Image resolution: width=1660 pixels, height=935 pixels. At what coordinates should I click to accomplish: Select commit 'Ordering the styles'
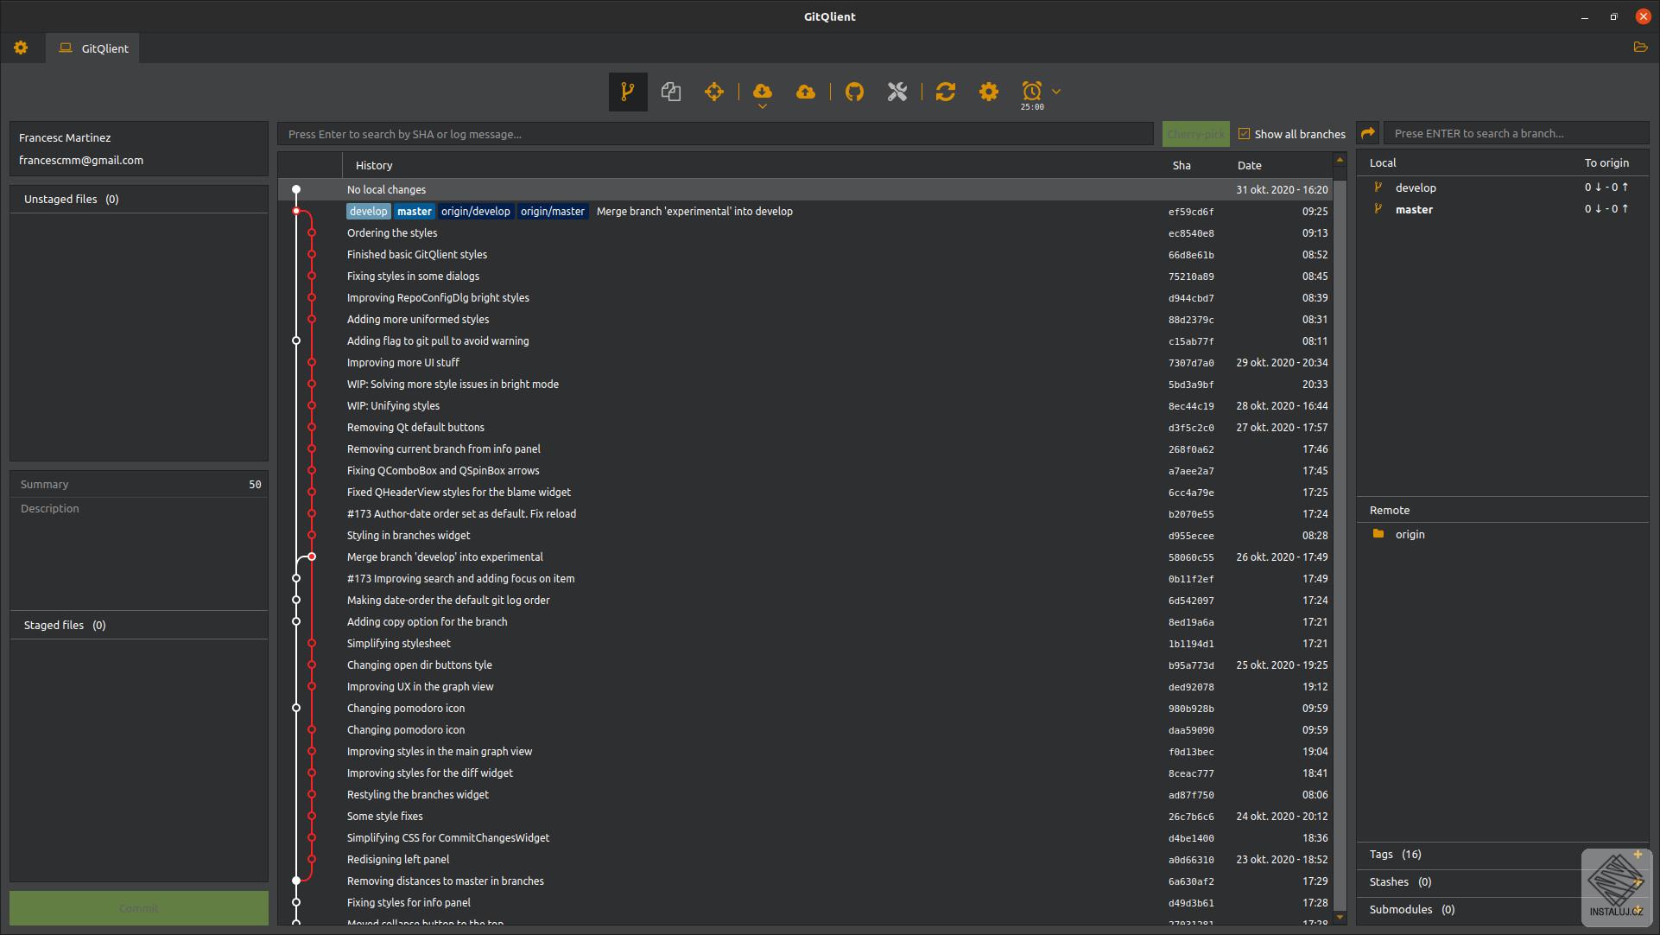click(805, 232)
